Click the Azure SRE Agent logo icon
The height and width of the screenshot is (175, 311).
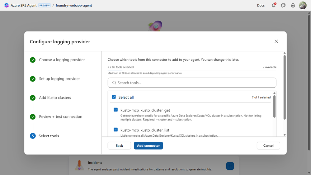point(7,5)
